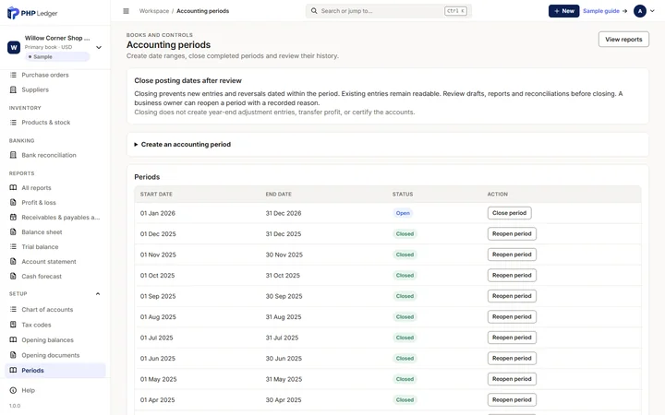Open Chart of accounts

coord(55,310)
